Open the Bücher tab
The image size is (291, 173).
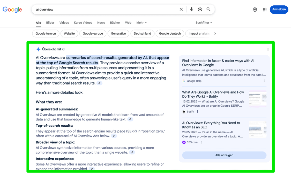coord(115,23)
